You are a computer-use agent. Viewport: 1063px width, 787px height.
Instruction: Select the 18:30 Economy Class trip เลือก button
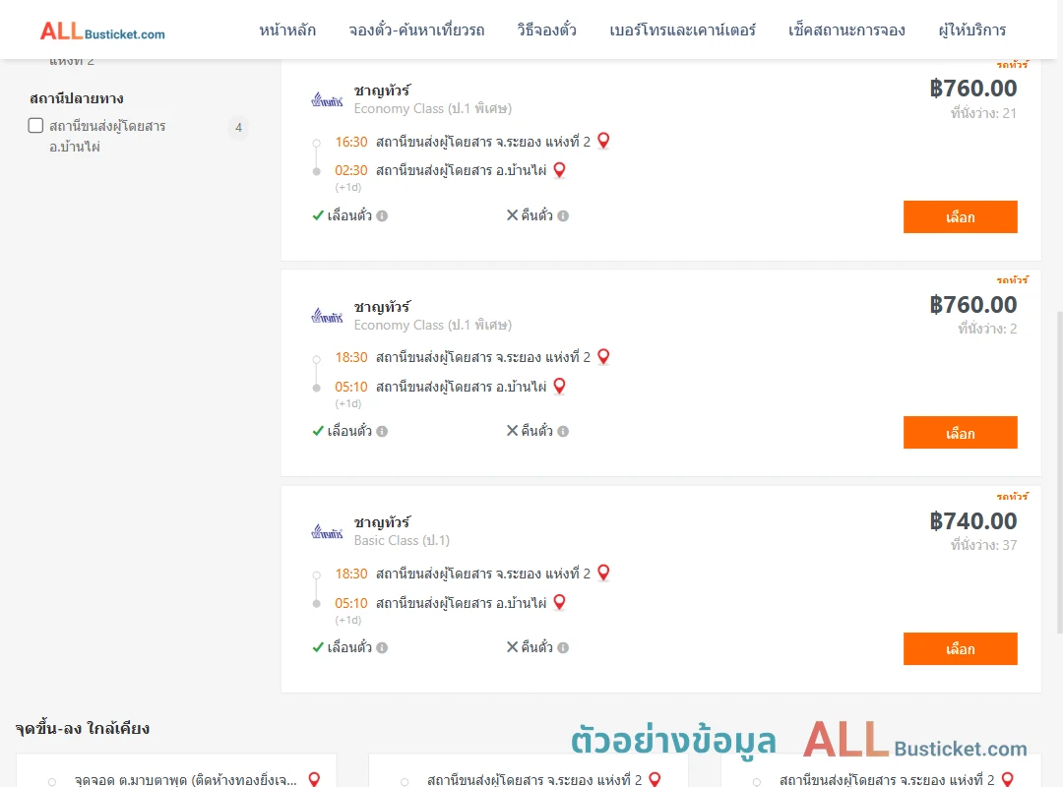pos(960,433)
